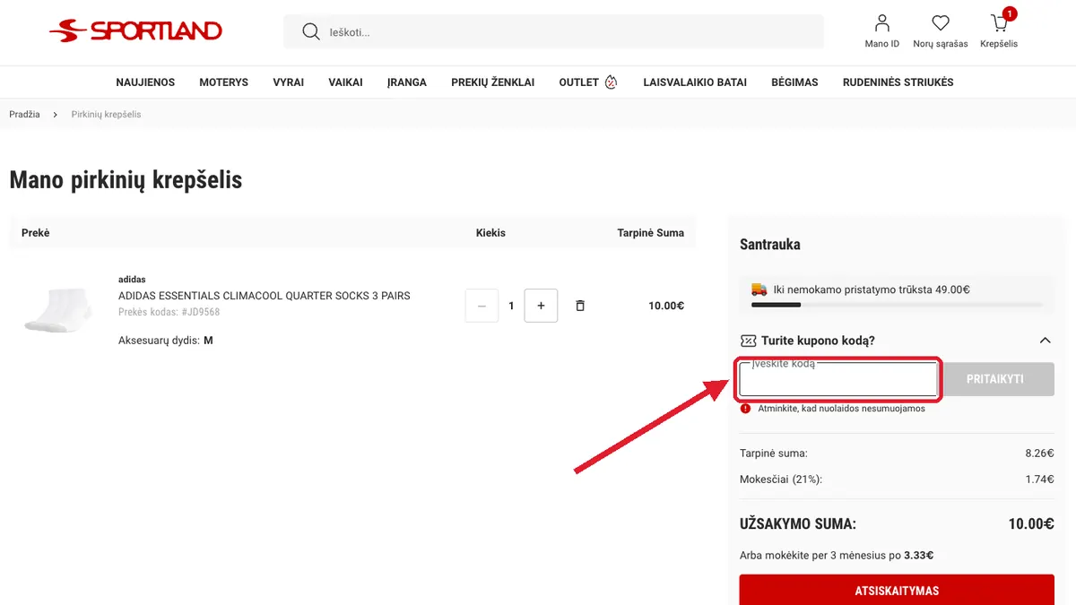Open the MOTERYS menu
The height and width of the screenshot is (605, 1076).
223,82
